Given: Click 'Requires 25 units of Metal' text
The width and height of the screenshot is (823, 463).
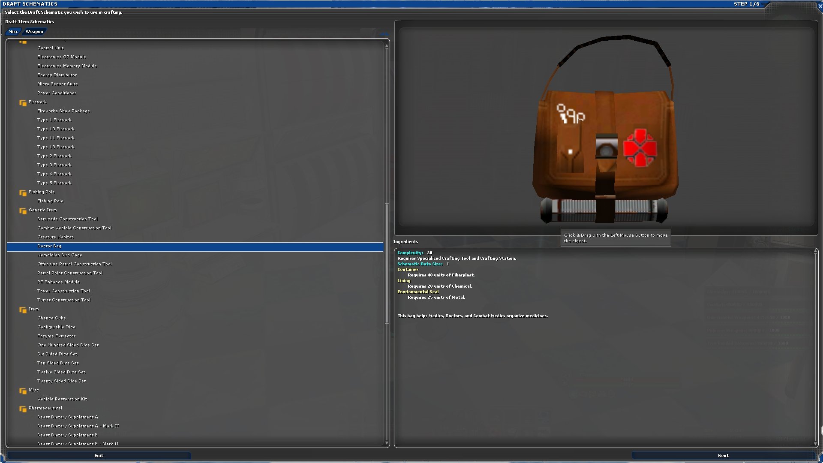Looking at the screenshot, I should point(436,298).
